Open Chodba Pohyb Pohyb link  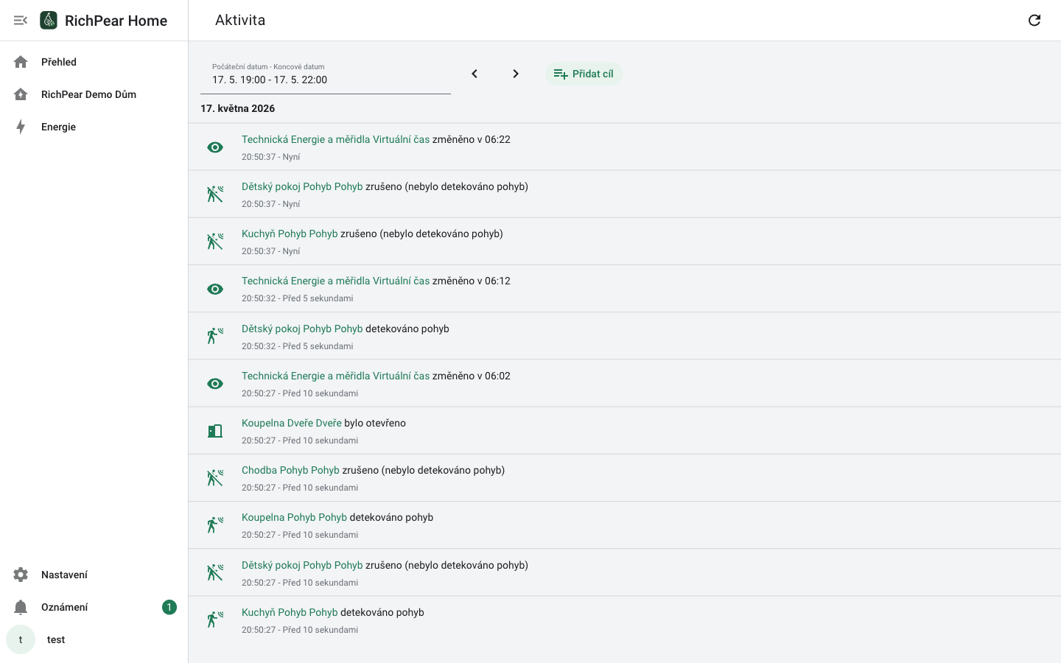290,470
